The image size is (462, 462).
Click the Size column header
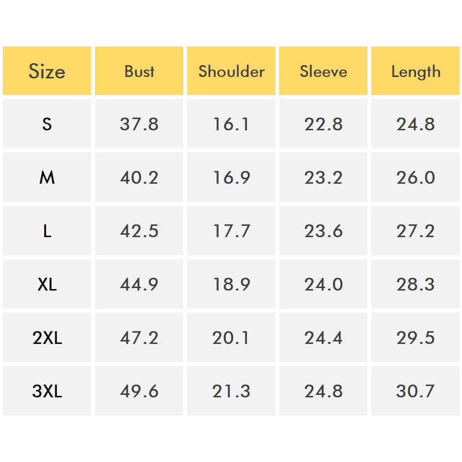point(47,72)
